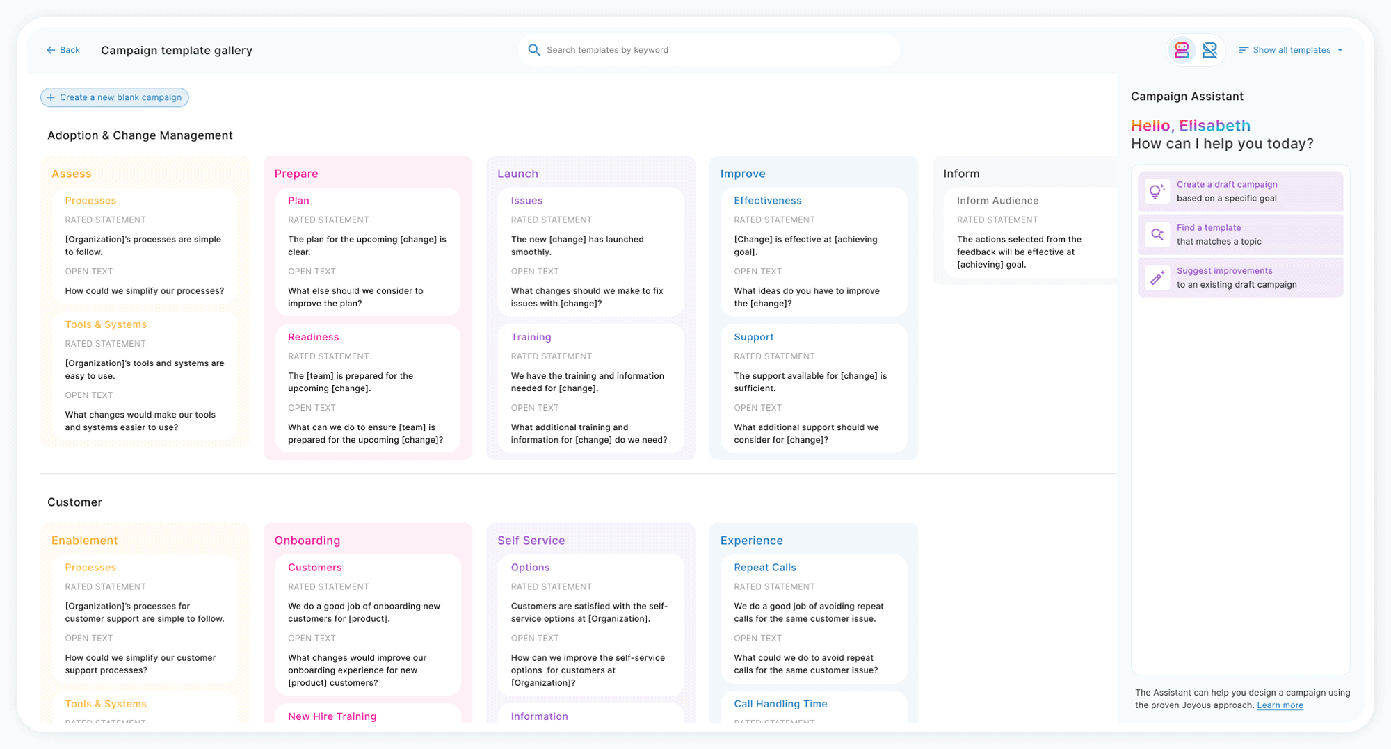The height and width of the screenshot is (749, 1391).
Task: Click Create a new blank campaign button
Action: point(115,97)
